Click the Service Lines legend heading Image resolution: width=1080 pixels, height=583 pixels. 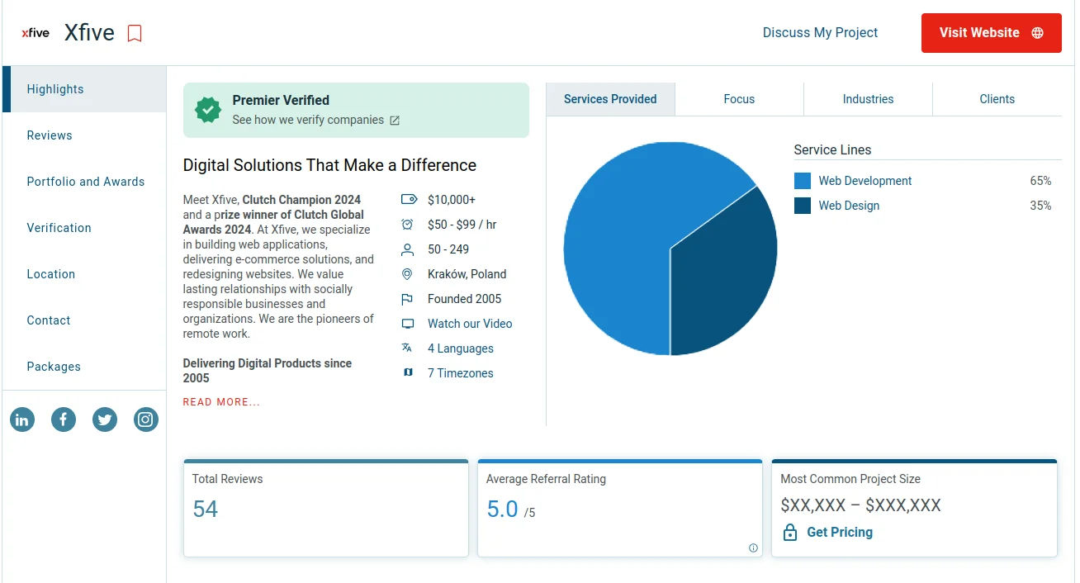pos(832,150)
